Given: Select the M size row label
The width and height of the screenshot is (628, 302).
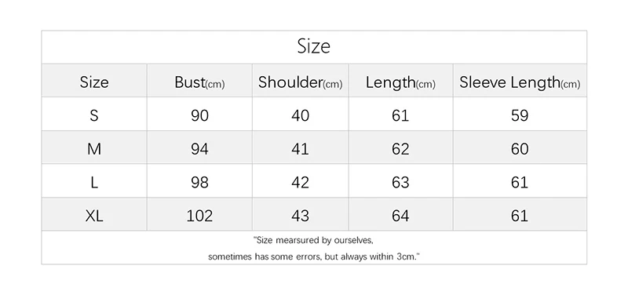Looking at the screenshot, I should 94,149.
